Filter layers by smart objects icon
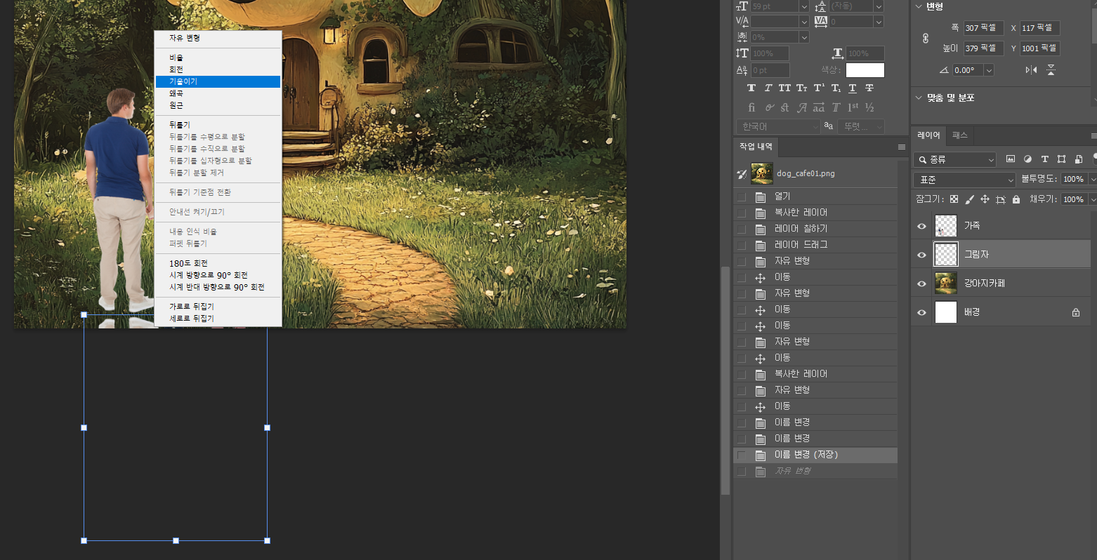Screen dimensions: 1097x560 (1078, 159)
